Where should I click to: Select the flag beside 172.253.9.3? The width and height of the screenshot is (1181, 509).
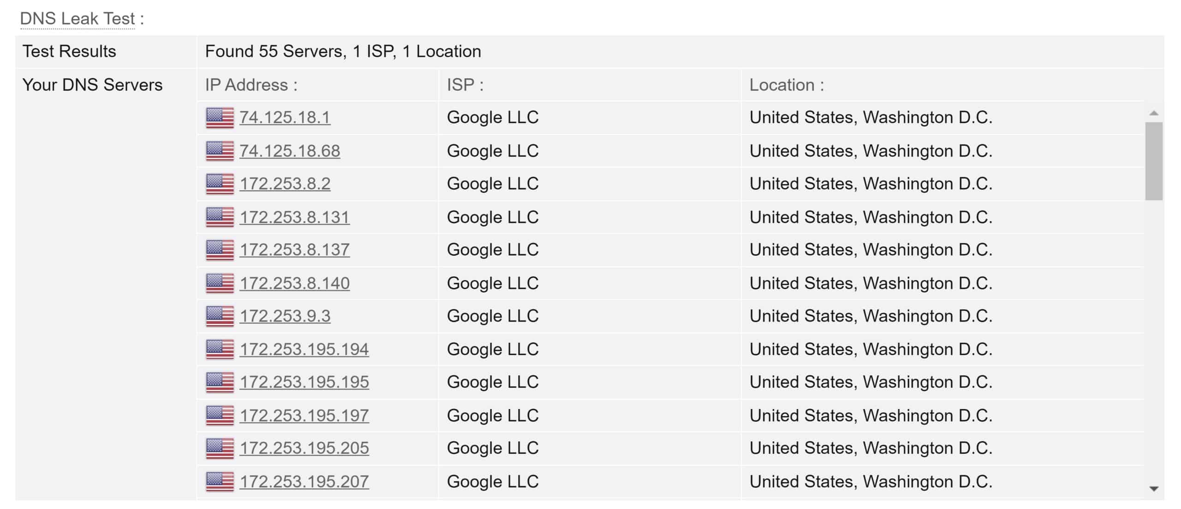[x=220, y=316]
